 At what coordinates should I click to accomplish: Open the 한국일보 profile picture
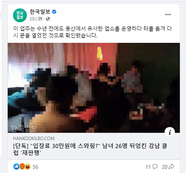pos(20,15)
